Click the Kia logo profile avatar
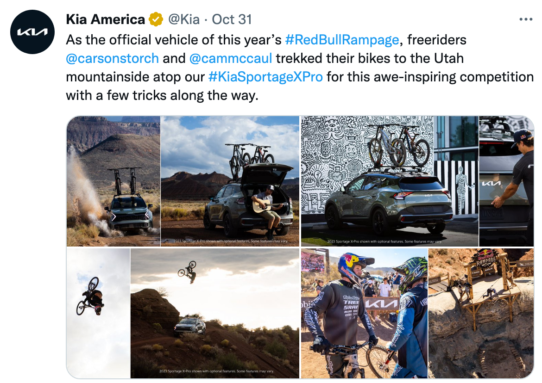Viewport: 542px width, 383px height. 32,32
